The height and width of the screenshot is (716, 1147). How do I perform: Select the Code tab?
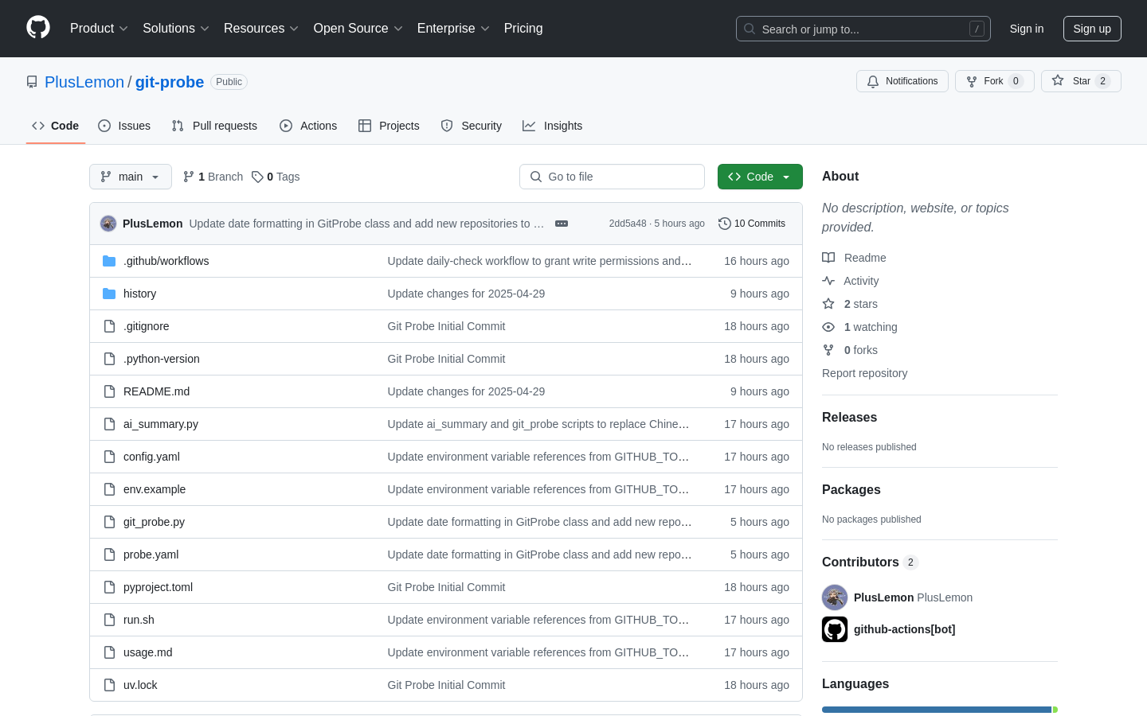56,126
